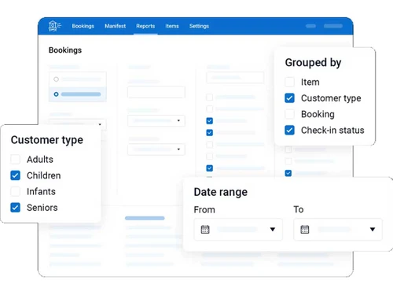Image resolution: width=393 pixels, height=295 pixels.
Task: Select the unselected first radio option
Action: (56, 79)
